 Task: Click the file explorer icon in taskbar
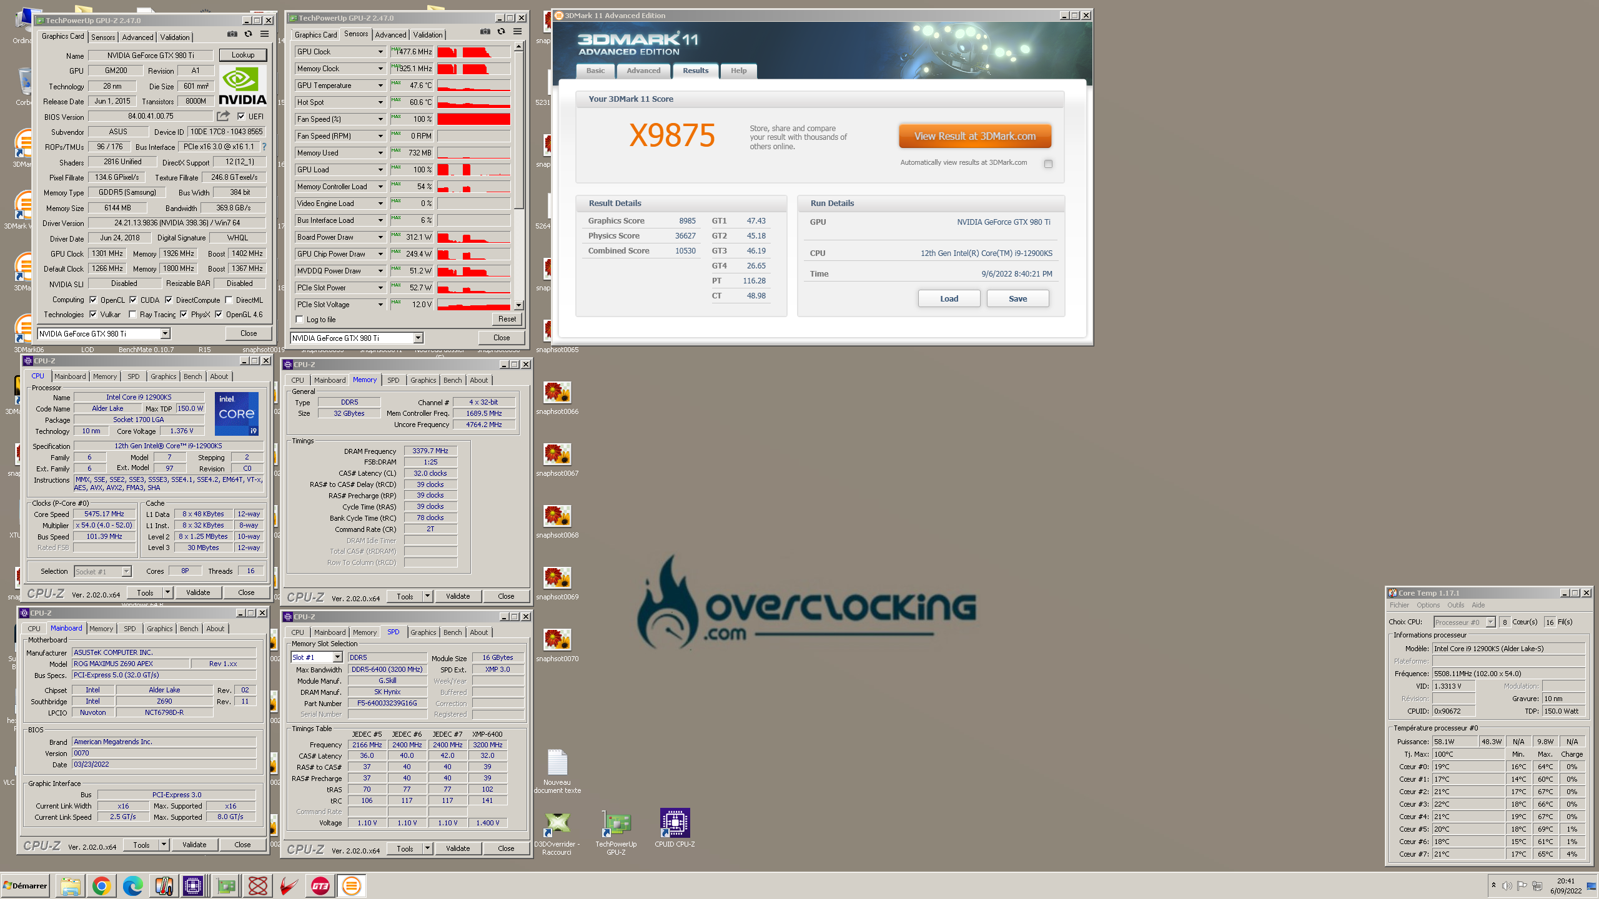[71, 885]
